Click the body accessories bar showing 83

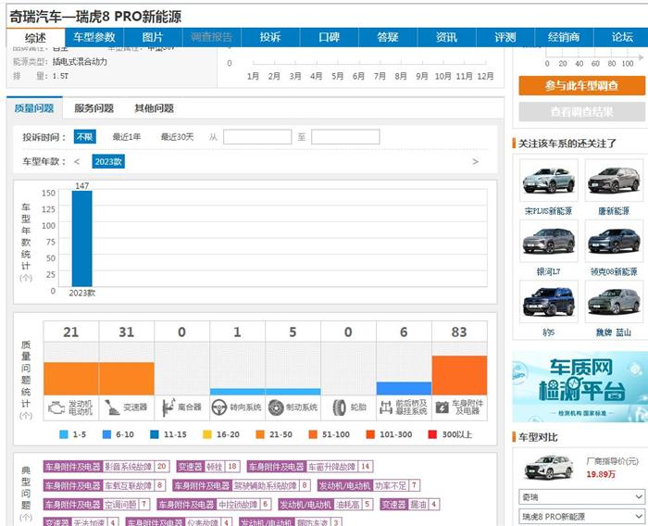(459, 375)
